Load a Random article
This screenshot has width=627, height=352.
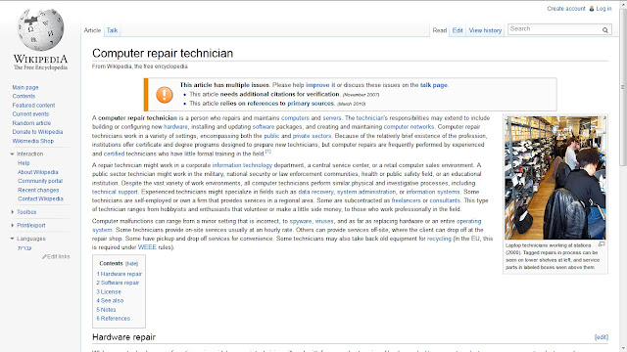[x=31, y=123]
